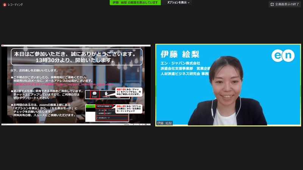This screenshot has width=303, height=170.
Task: Click the red icon at slide's top-left corner
Action: pyautogui.click(x=3, y=46)
